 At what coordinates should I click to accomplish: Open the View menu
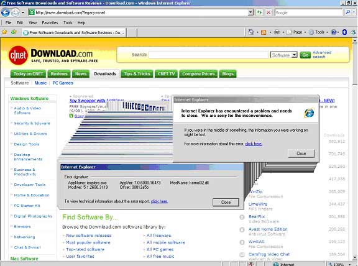(33, 22)
